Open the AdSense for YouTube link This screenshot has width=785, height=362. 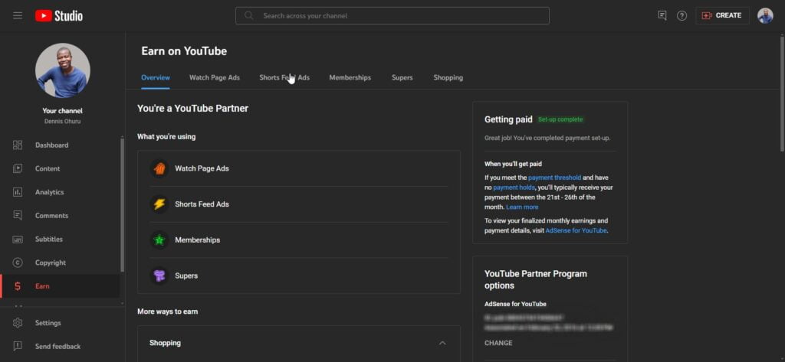(x=576, y=230)
